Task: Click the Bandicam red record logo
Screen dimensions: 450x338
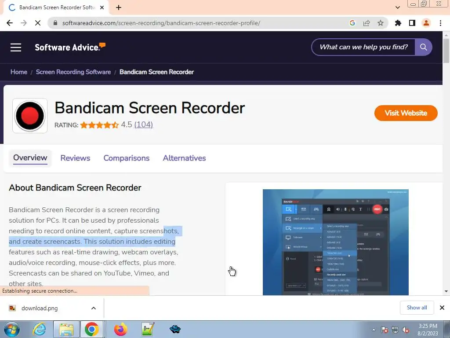Action: tap(30, 116)
